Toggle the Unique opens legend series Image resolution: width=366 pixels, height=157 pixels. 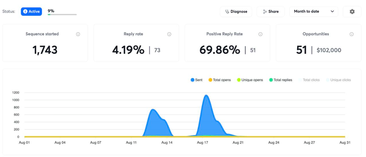coord(250,80)
